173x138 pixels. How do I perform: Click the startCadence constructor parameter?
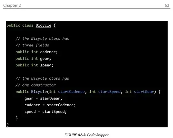71,92
